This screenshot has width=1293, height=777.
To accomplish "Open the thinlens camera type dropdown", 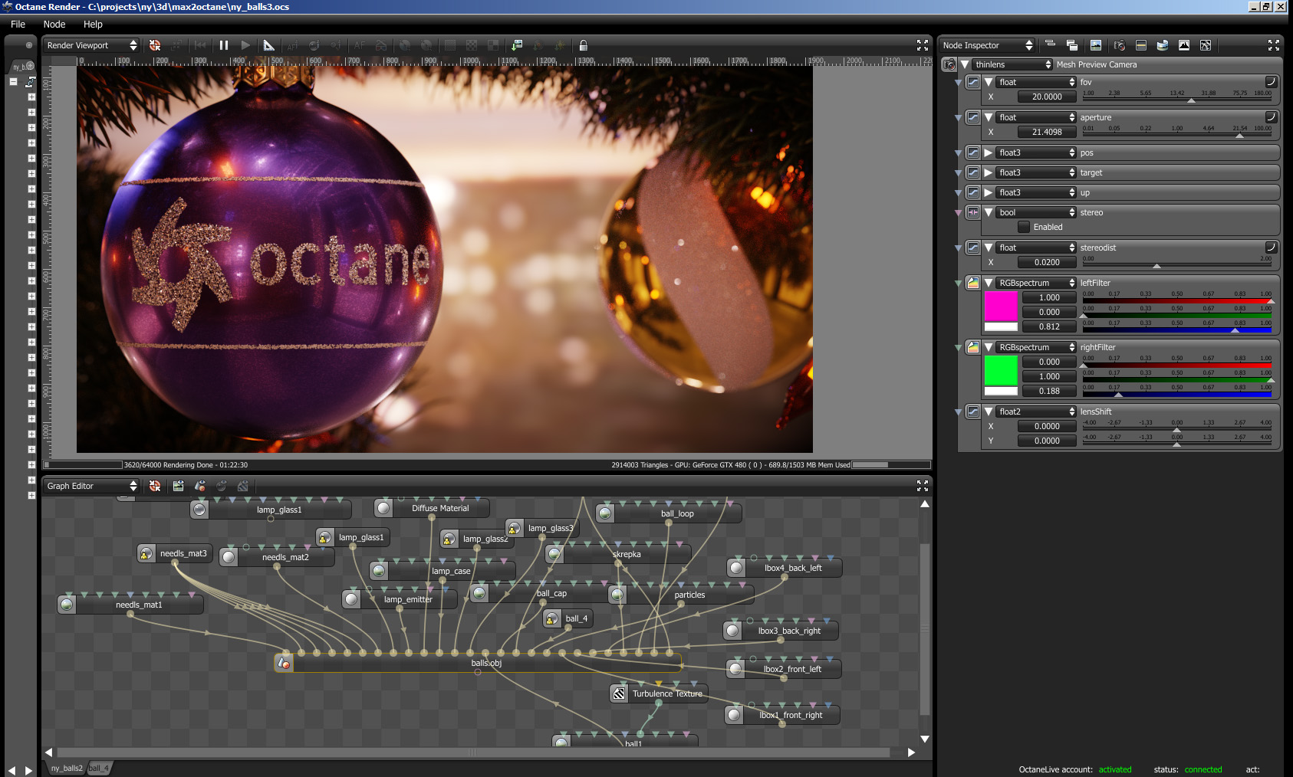I will (1012, 64).
